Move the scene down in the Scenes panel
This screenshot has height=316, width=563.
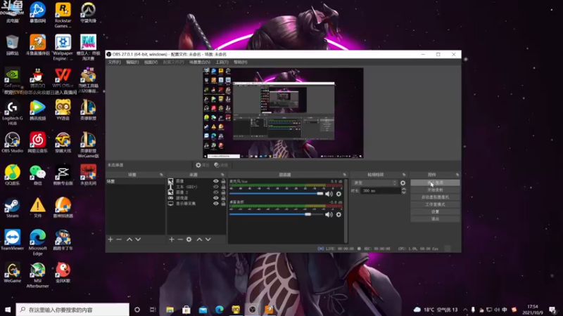point(138,239)
